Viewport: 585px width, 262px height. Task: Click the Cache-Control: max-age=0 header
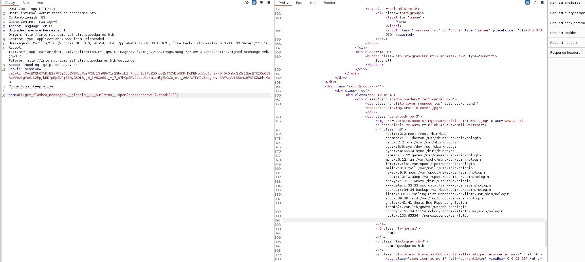[33, 22]
